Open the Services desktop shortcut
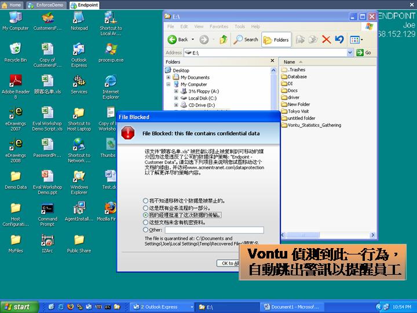 pyautogui.click(x=79, y=85)
